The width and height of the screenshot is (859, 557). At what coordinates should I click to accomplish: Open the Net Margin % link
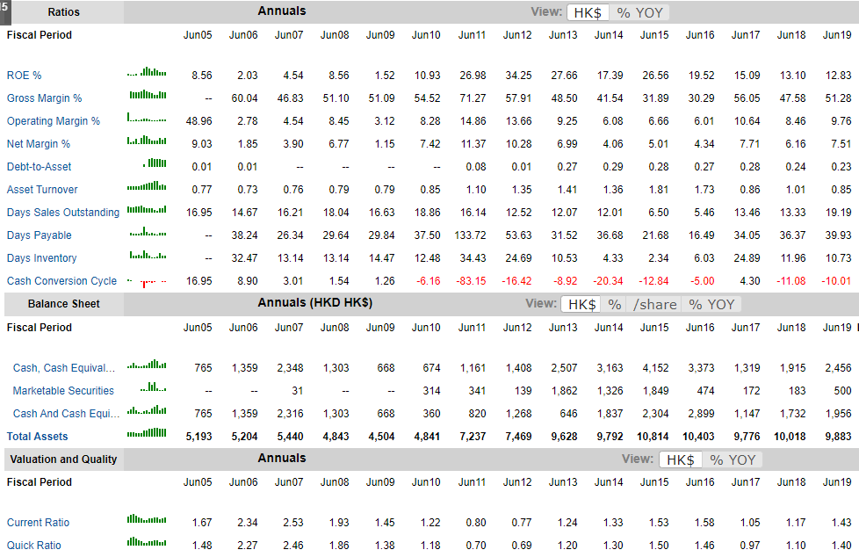(x=39, y=143)
